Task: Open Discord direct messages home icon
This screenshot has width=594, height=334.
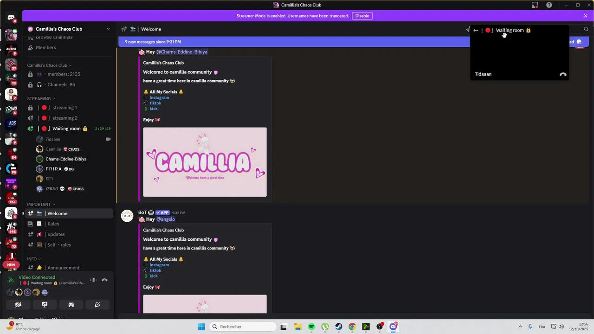Action: [11, 18]
